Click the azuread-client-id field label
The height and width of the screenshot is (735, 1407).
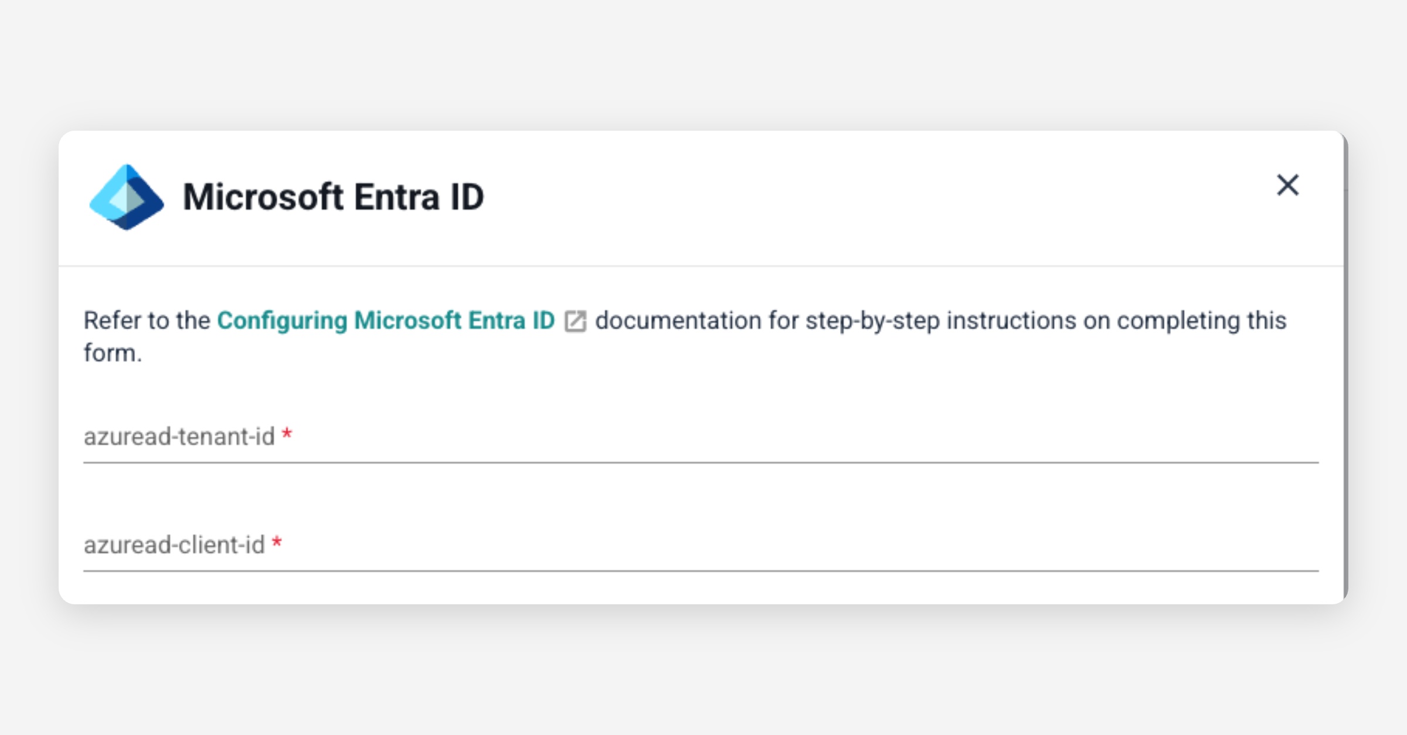[x=174, y=545]
